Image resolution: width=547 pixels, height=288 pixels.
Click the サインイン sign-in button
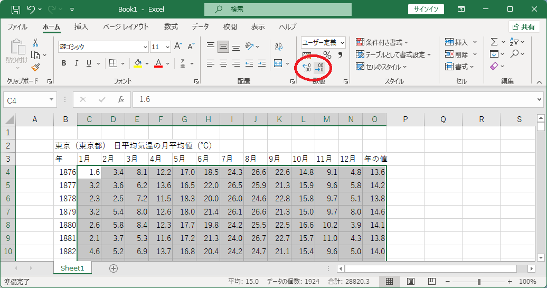click(426, 10)
